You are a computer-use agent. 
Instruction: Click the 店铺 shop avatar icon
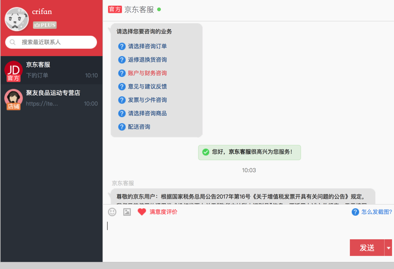point(13,100)
